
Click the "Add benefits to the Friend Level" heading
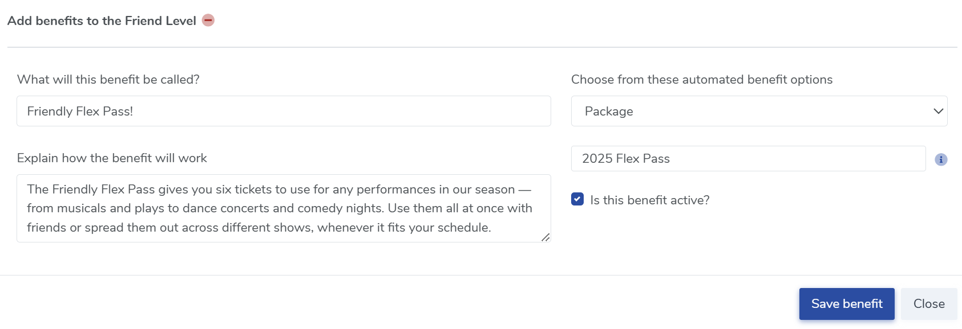[x=102, y=21]
